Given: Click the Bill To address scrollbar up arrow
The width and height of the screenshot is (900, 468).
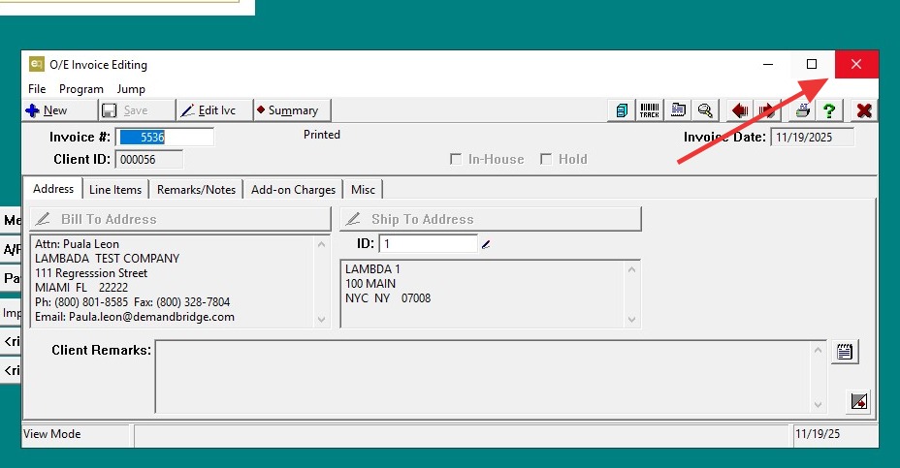Looking at the screenshot, I should (321, 245).
